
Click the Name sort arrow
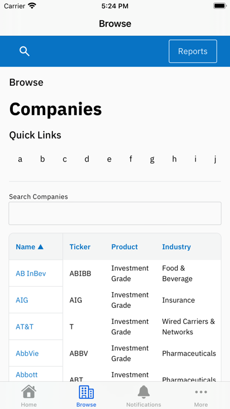click(x=40, y=247)
